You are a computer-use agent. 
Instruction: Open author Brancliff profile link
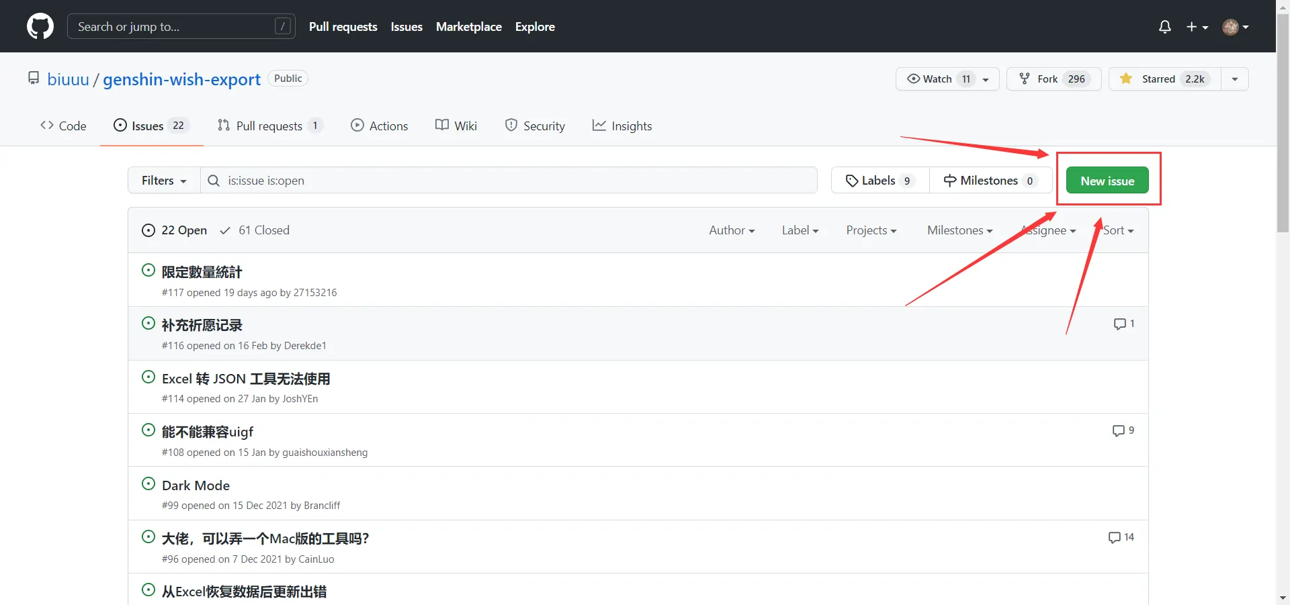[x=322, y=506]
